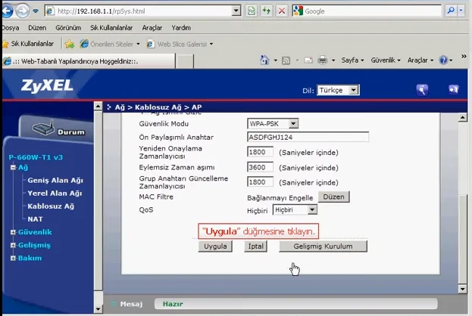Image resolution: width=472 pixels, height=316 pixels.
Task: Open Önerilen Siteler link
Action: pyautogui.click(x=110, y=44)
